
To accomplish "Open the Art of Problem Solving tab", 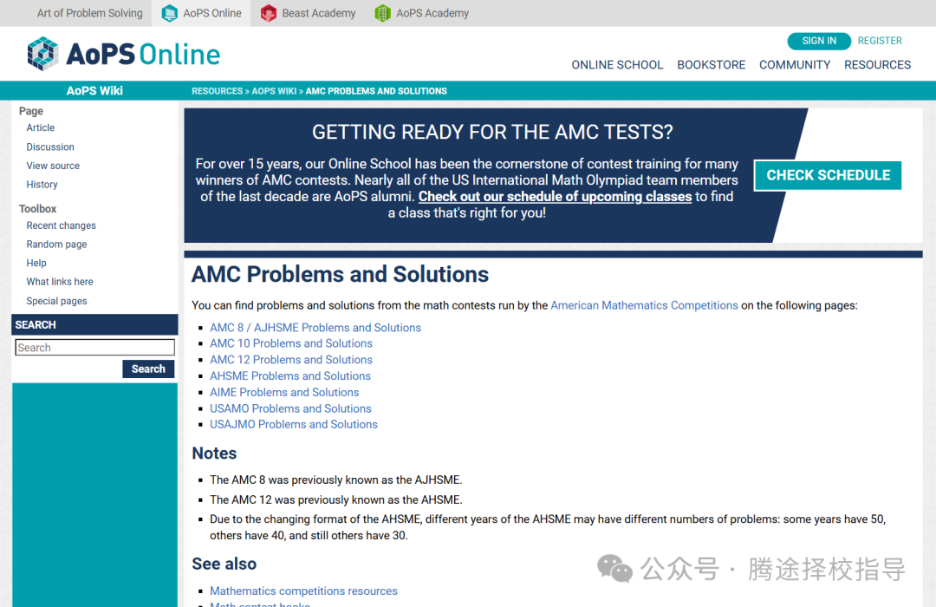I will tap(89, 13).
